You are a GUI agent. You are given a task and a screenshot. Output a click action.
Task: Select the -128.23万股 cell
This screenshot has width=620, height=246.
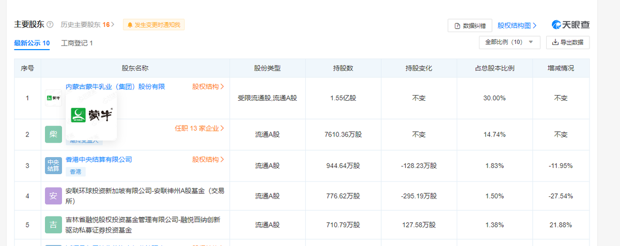coord(419,166)
